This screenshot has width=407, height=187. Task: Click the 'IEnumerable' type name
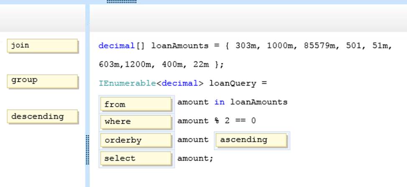(x=127, y=83)
